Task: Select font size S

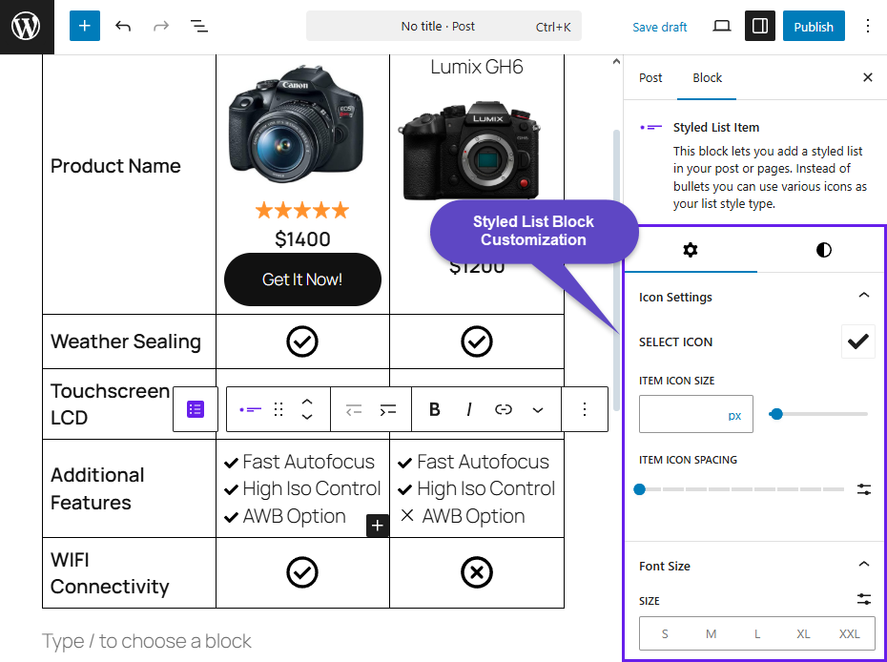Action: coord(665,633)
